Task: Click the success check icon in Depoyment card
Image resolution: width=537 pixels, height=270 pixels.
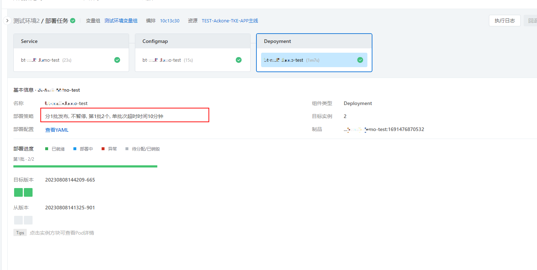Action: [x=360, y=60]
